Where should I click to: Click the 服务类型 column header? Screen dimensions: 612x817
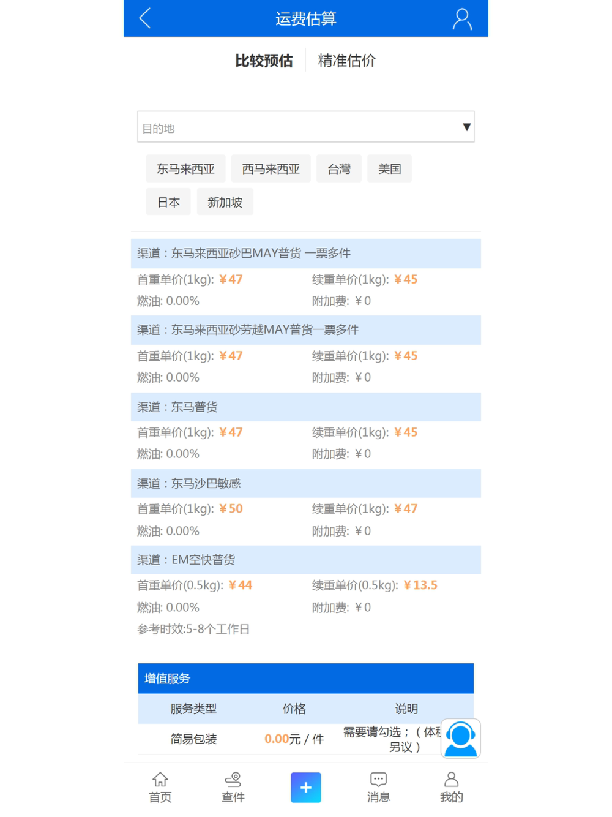[193, 709]
